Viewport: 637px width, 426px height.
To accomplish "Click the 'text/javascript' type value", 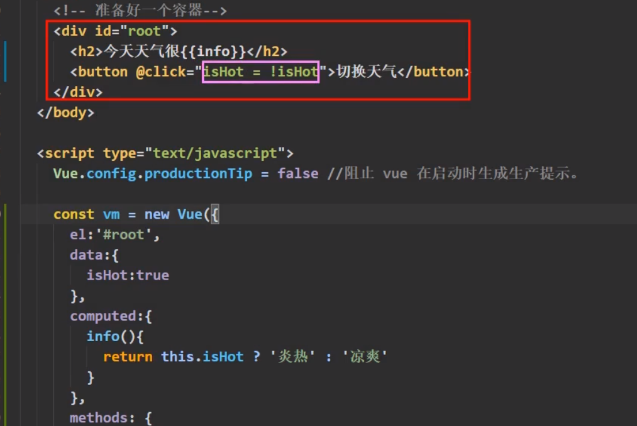I will (x=215, y=153).
